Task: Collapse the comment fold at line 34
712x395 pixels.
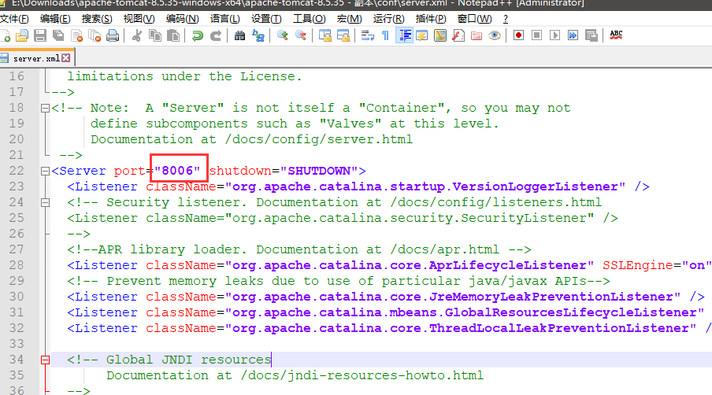Action: 45,360
